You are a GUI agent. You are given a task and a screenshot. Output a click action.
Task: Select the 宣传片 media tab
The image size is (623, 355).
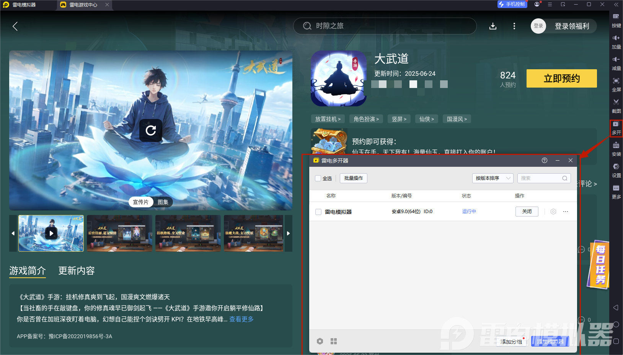(140, 202)
